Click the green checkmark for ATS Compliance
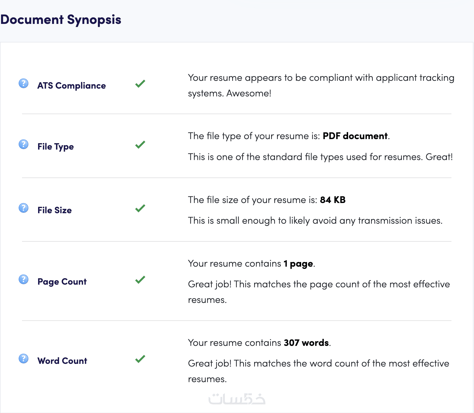Viewport: 474px width, 413px height. click(140, 84)
